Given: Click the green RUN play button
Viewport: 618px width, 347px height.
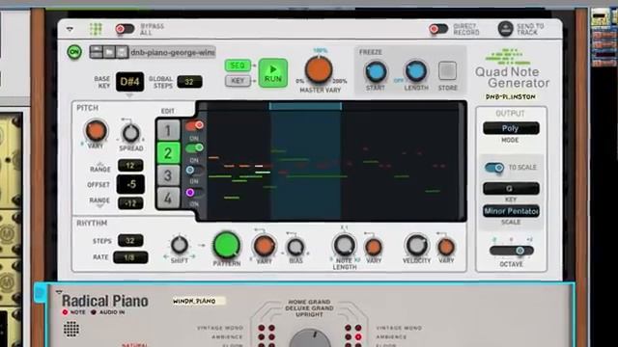Looking at the screenshot, I should click(272, 73).
